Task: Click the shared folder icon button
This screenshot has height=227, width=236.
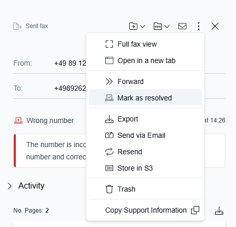Action: pos(158,26)
